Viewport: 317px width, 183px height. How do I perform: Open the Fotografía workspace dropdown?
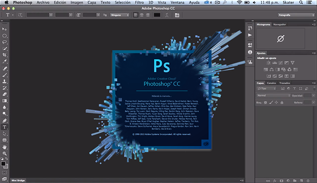pyautogui.click(x=296, y=15)
